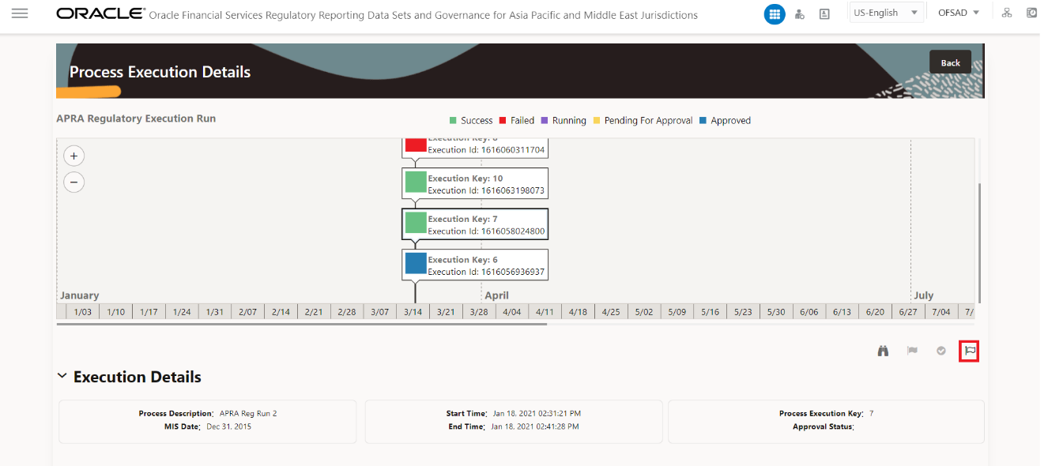
Task: Click the Back button
Action: (950, 62)
